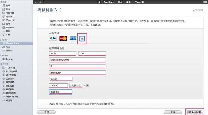Open the App Store tab
The image size is (208, 115).
pyautogui.click(x=109, y=2)
